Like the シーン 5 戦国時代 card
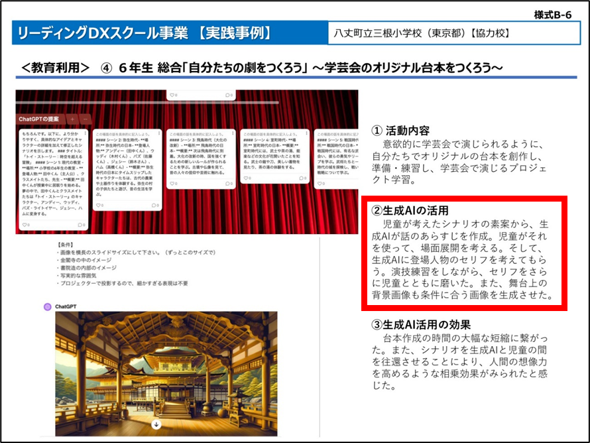 321,183
